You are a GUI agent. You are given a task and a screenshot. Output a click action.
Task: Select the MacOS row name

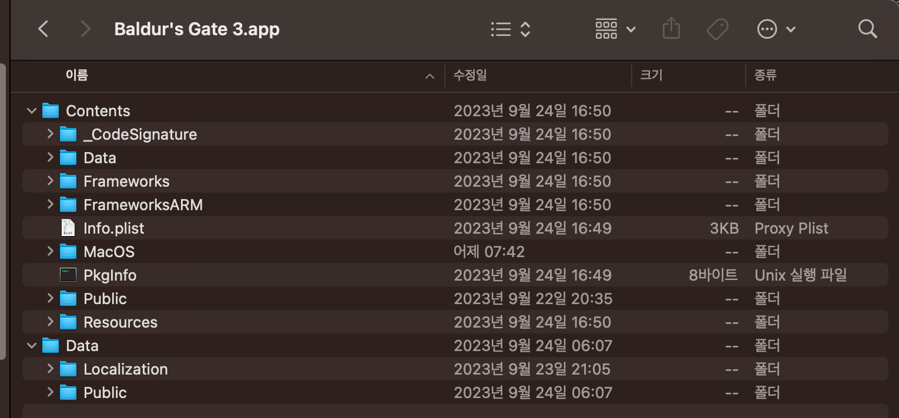pyautogui.click(x=109, y=252)
